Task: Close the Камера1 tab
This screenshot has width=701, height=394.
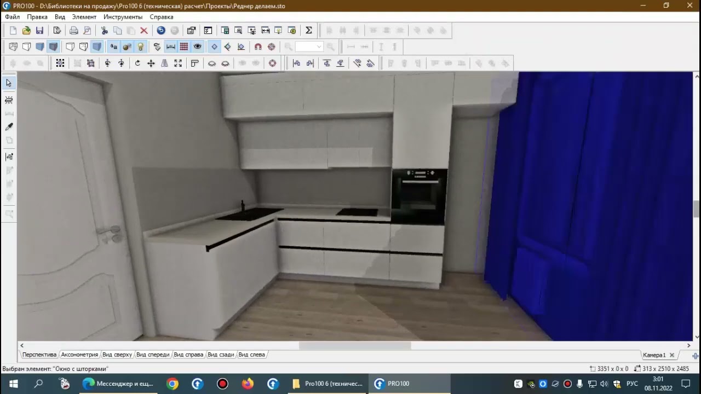Action: pyautogui.click(x=672, y=355)
